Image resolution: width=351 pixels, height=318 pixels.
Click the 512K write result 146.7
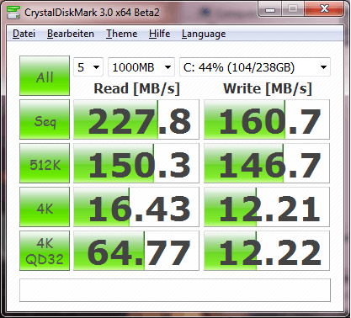[267, 163]
